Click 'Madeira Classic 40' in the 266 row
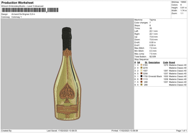The height and width of the screenshot is (133, 188). [x=178, y=85]
